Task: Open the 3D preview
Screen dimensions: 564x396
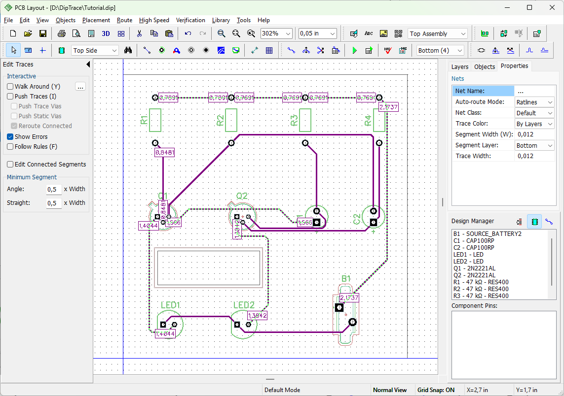Action: [x=106, y=33]
